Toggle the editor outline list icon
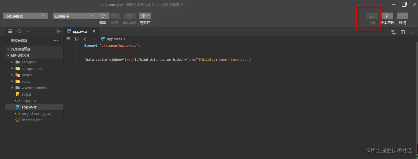The image size is (418, 159). coord(68,39)
